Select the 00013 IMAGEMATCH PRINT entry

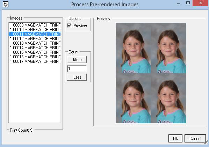(35, 43)
